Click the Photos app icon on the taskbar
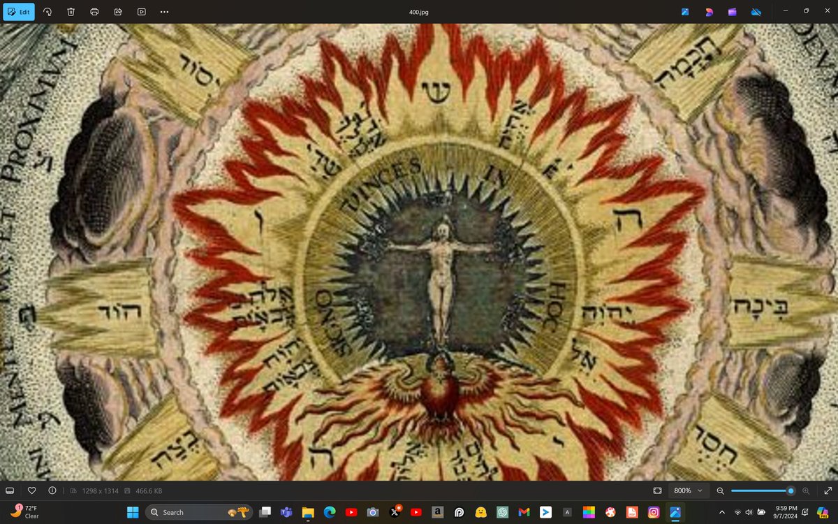Viewport: 838px width, 524px height. pos(675,512)
